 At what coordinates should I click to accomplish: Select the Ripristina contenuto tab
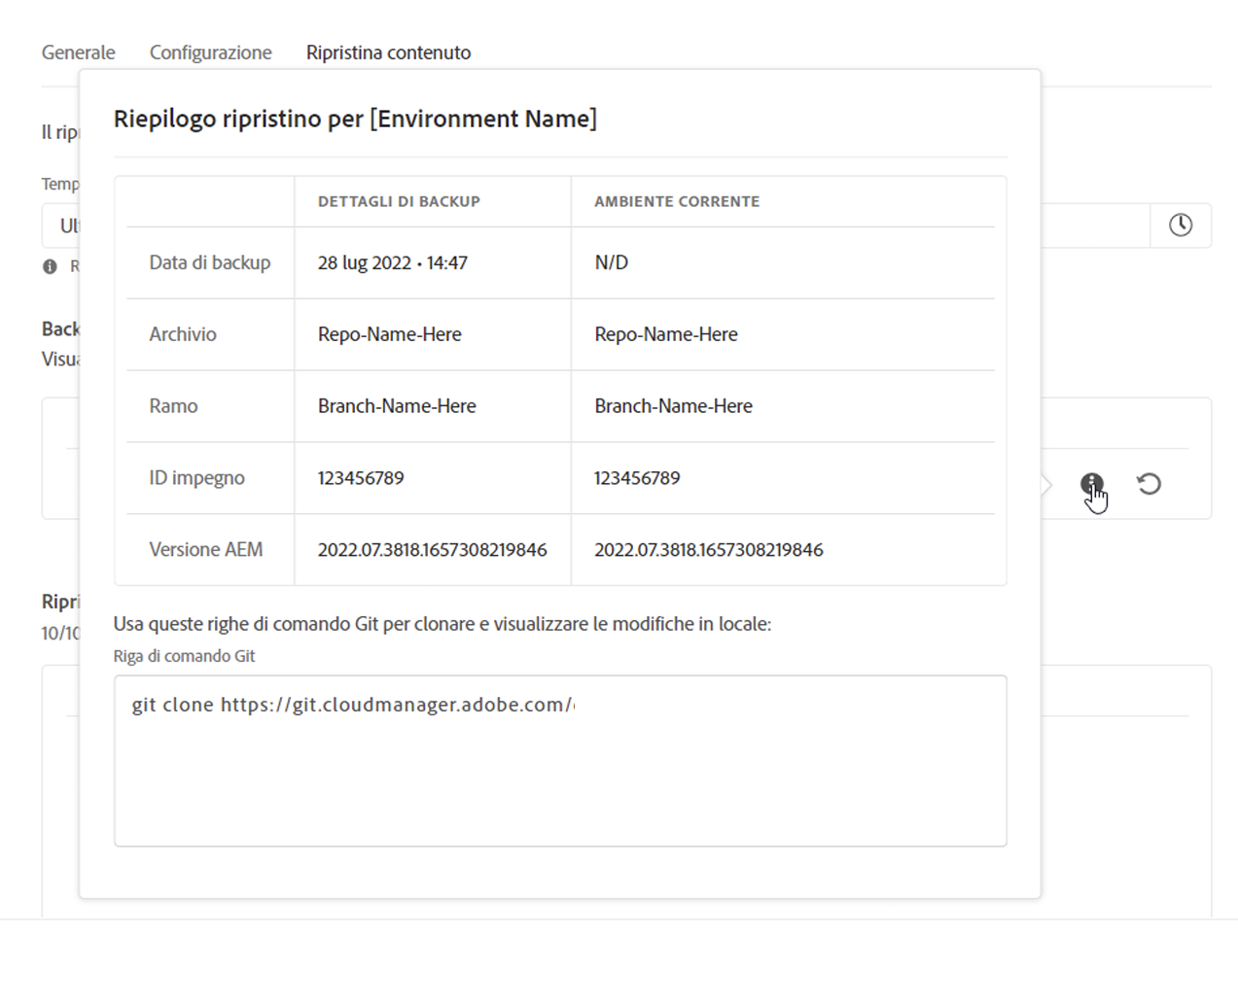[388, 52]
